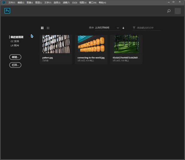Open the 文件(F) menu
The image size is (185, 160).
pos(12,2)
